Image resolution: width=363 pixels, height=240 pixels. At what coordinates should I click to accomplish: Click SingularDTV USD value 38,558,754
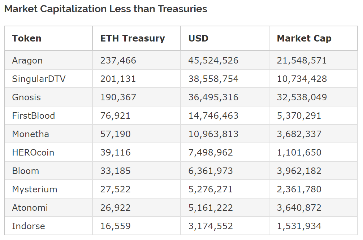coord(213,79)
